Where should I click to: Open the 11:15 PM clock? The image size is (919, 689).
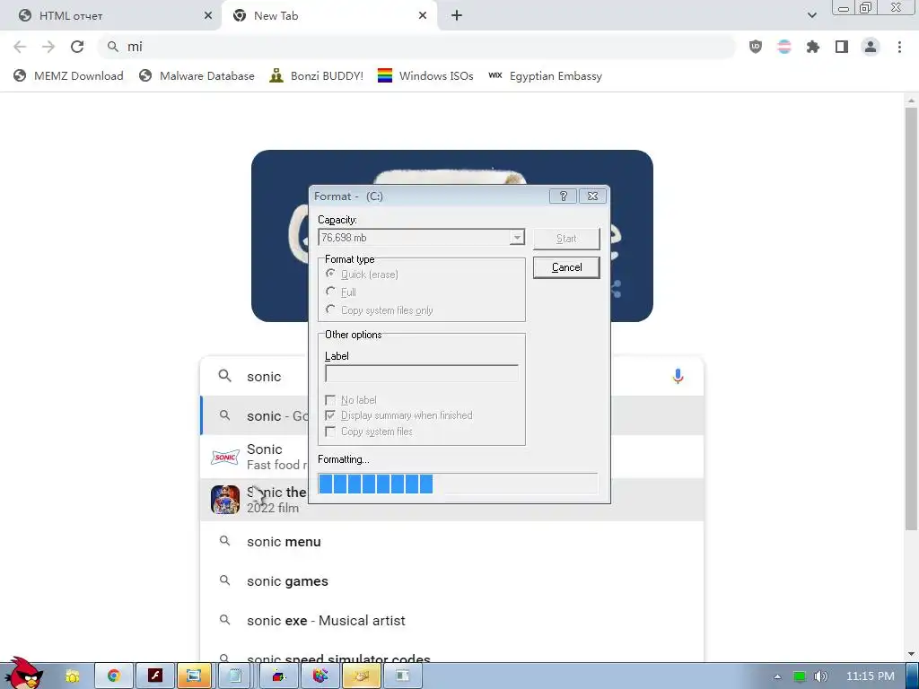point(871,676)
